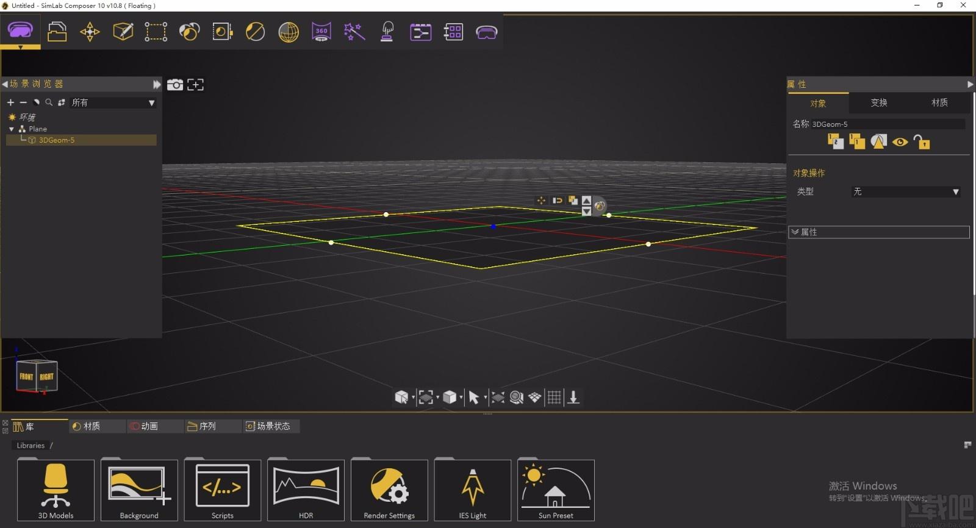This screenshot has width=976, height=528.
Task: Click the grid catalog layout icon
Action: pyautogui.click(x=453, y=32)
